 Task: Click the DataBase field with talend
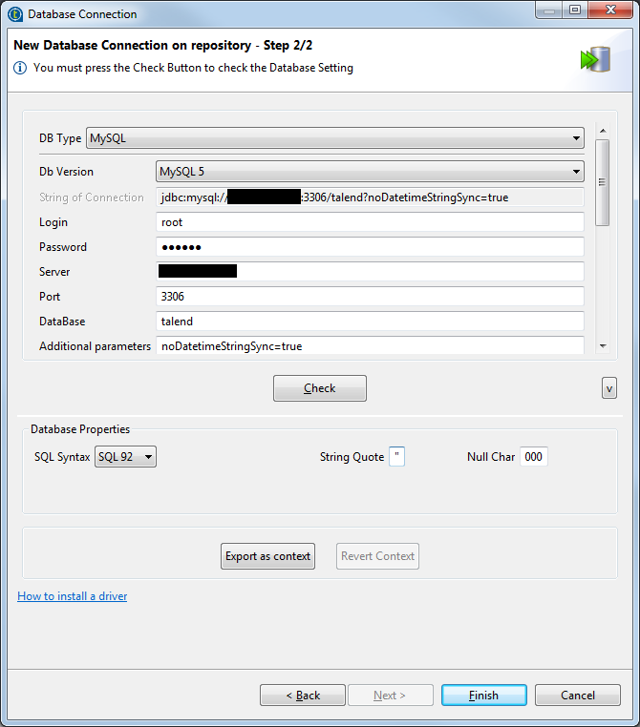[x=370, y=322]
